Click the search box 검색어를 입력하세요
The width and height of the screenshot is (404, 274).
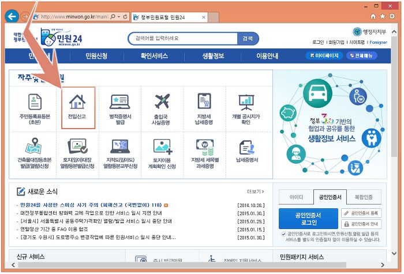[x=183, y=39]
